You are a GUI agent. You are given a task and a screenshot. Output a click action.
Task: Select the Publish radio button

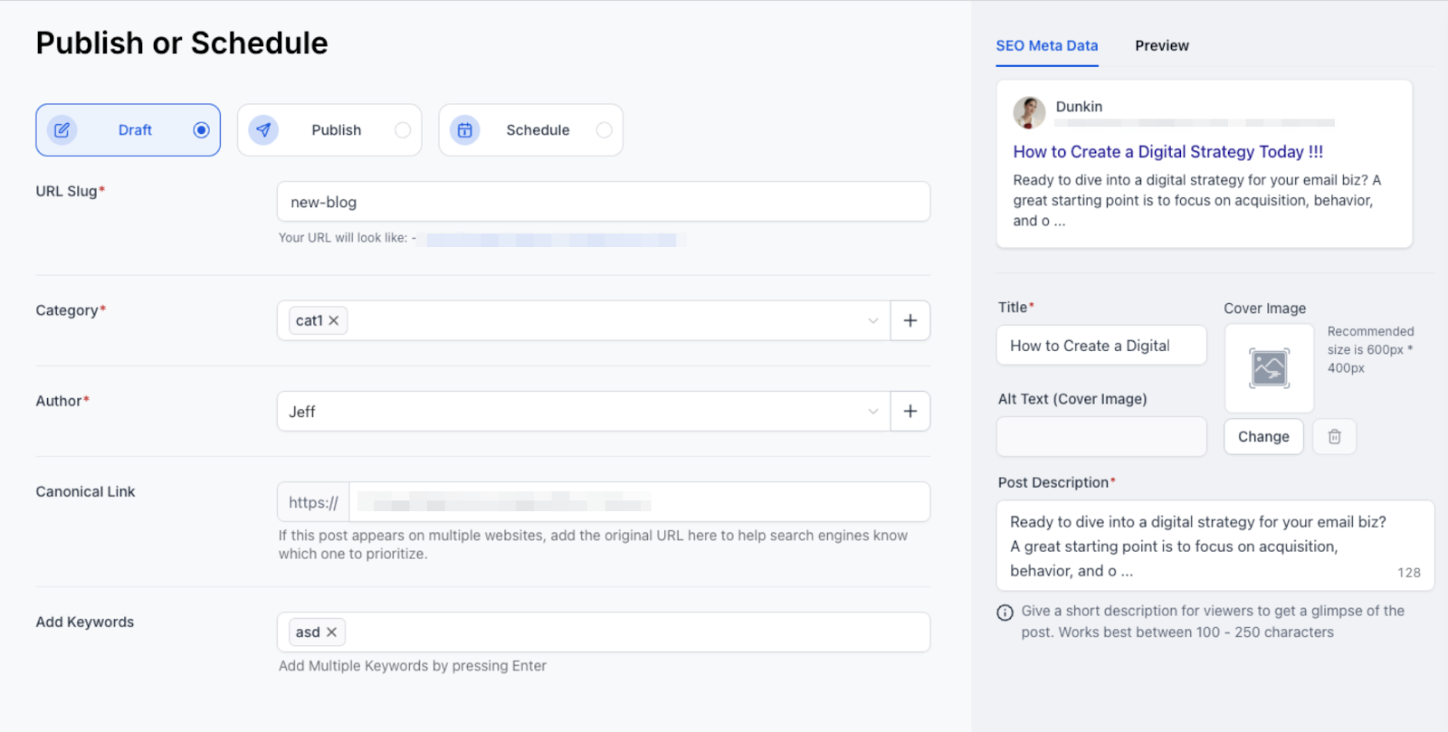click(x=403, y=130)
